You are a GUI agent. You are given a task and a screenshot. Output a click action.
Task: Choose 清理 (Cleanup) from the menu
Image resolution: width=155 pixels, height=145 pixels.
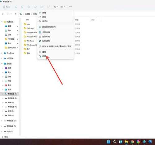(x=55, y=13)
